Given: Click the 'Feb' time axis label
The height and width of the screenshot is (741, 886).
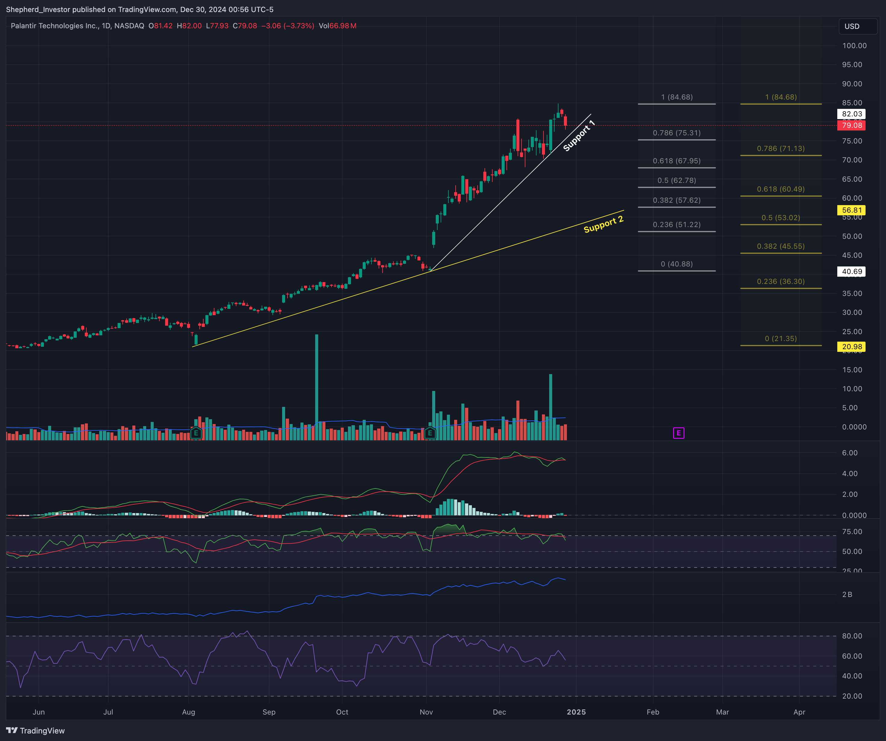Looking at the screenshot, I should tap(653, 712).
